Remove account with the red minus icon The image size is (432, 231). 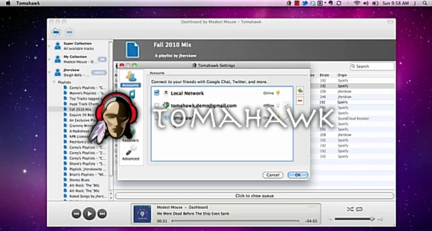(x=300, y=101)
